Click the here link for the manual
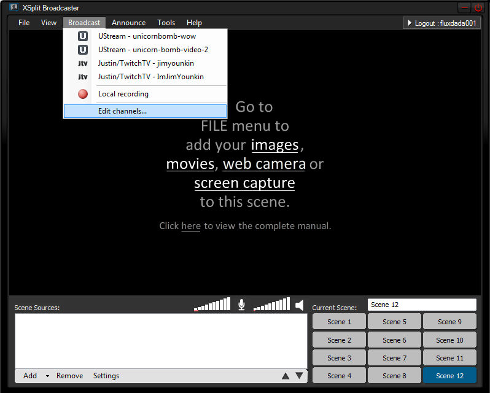This screenshot has height=393, width=490. pos(191,226)
